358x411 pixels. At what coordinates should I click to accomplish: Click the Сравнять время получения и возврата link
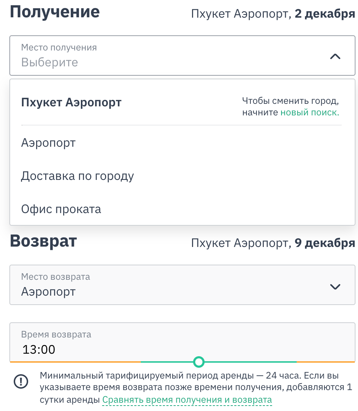187,400
